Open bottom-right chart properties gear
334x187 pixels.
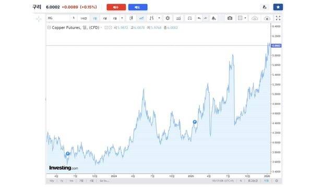277,181
